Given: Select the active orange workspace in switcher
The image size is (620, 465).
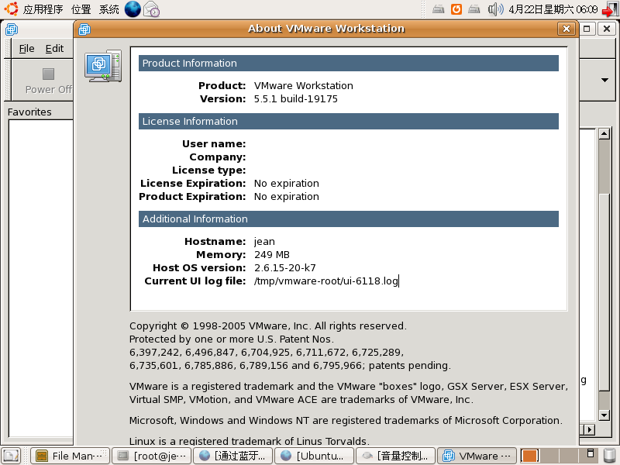Looking at the screenshot, I should 530,456.
